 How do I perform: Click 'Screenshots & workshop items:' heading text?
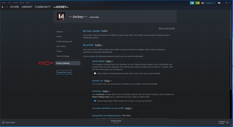tap(107, 115)
